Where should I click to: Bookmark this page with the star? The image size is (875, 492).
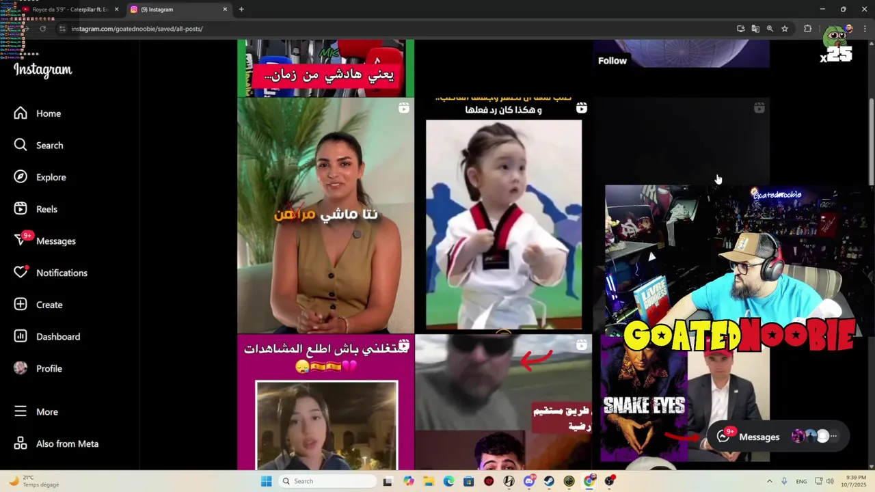[785, 29]
